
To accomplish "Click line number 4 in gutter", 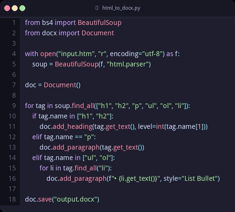I will click(x=14, y=54).
